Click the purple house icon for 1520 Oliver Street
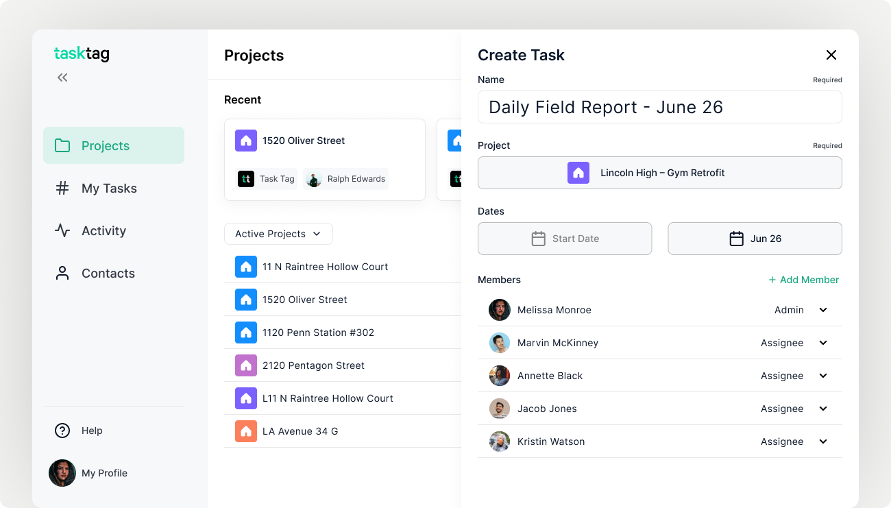This screenshot has width=891, height=508. [245, 141]
